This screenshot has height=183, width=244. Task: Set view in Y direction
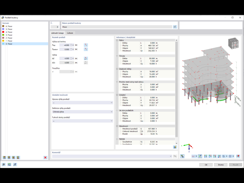click(210, 156)
